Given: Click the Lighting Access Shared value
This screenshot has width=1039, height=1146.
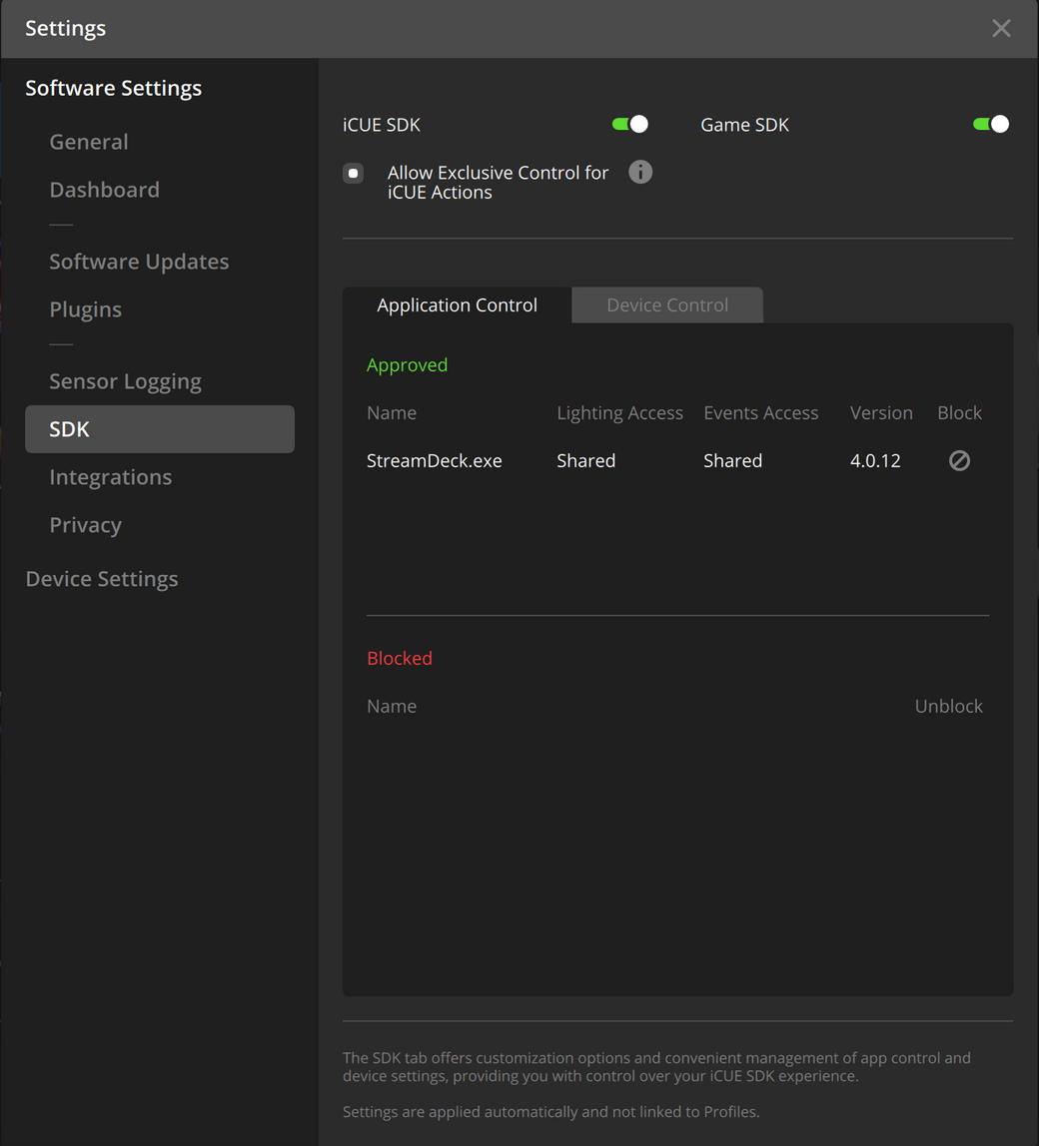Looking at the screenshot, I should tap(585, 460).
